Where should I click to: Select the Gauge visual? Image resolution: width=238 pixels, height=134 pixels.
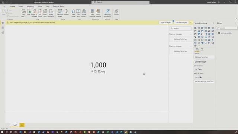click(209, 37)
